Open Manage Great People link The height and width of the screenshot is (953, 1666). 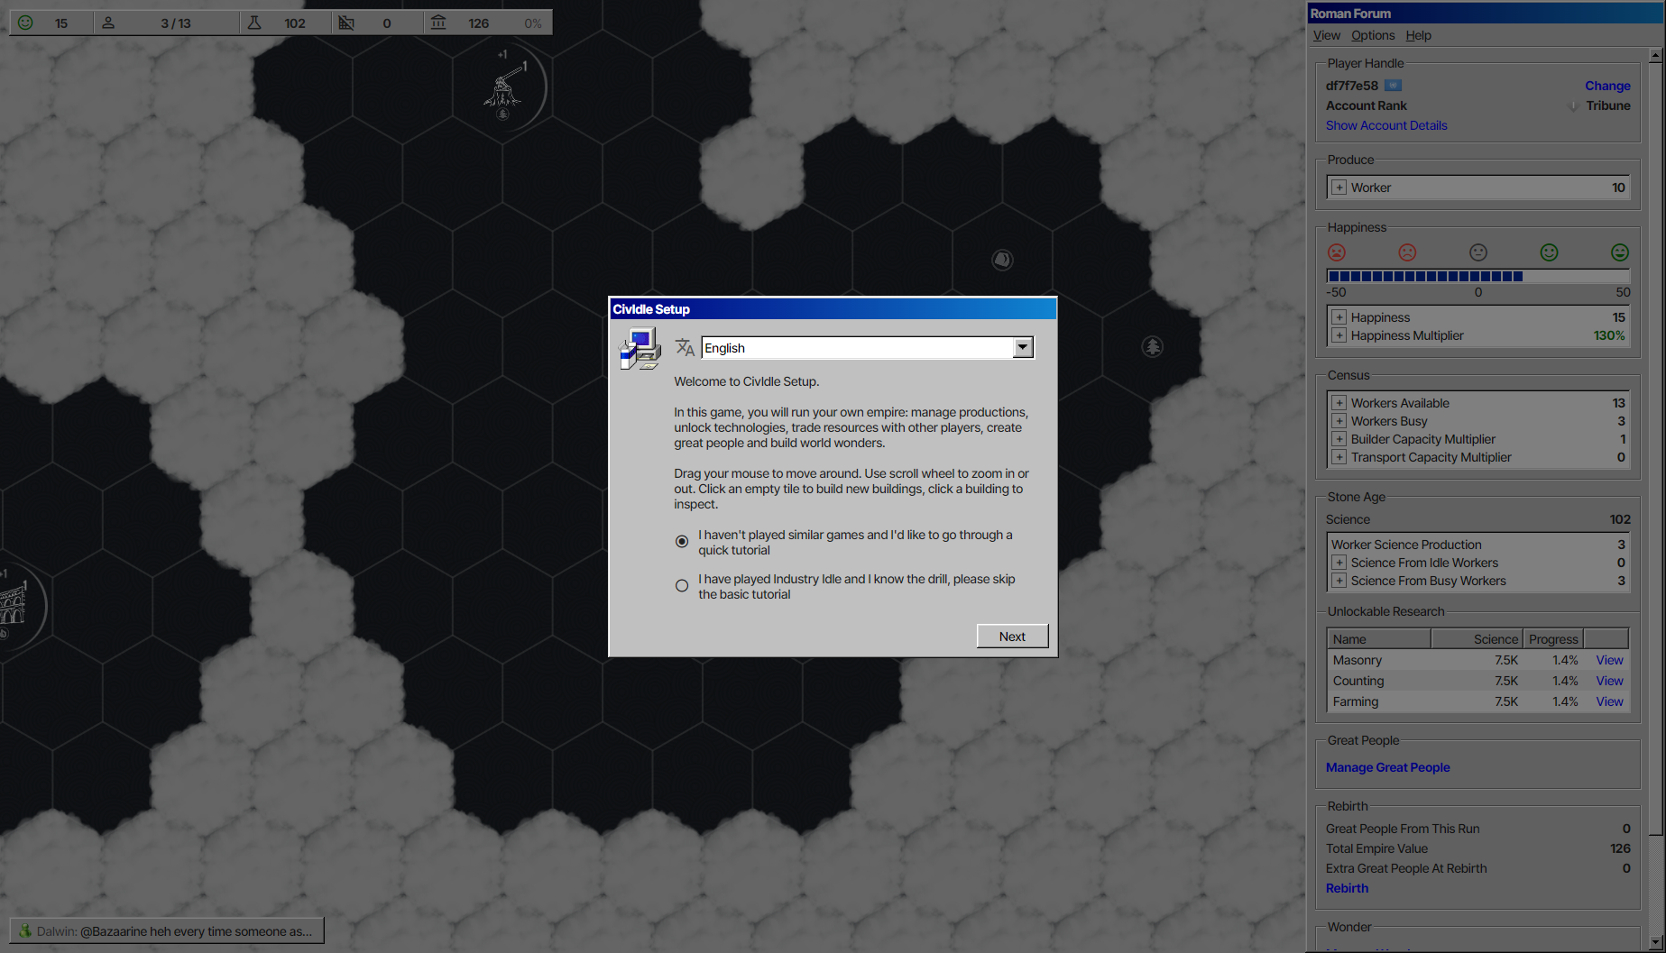point(1387,767)
